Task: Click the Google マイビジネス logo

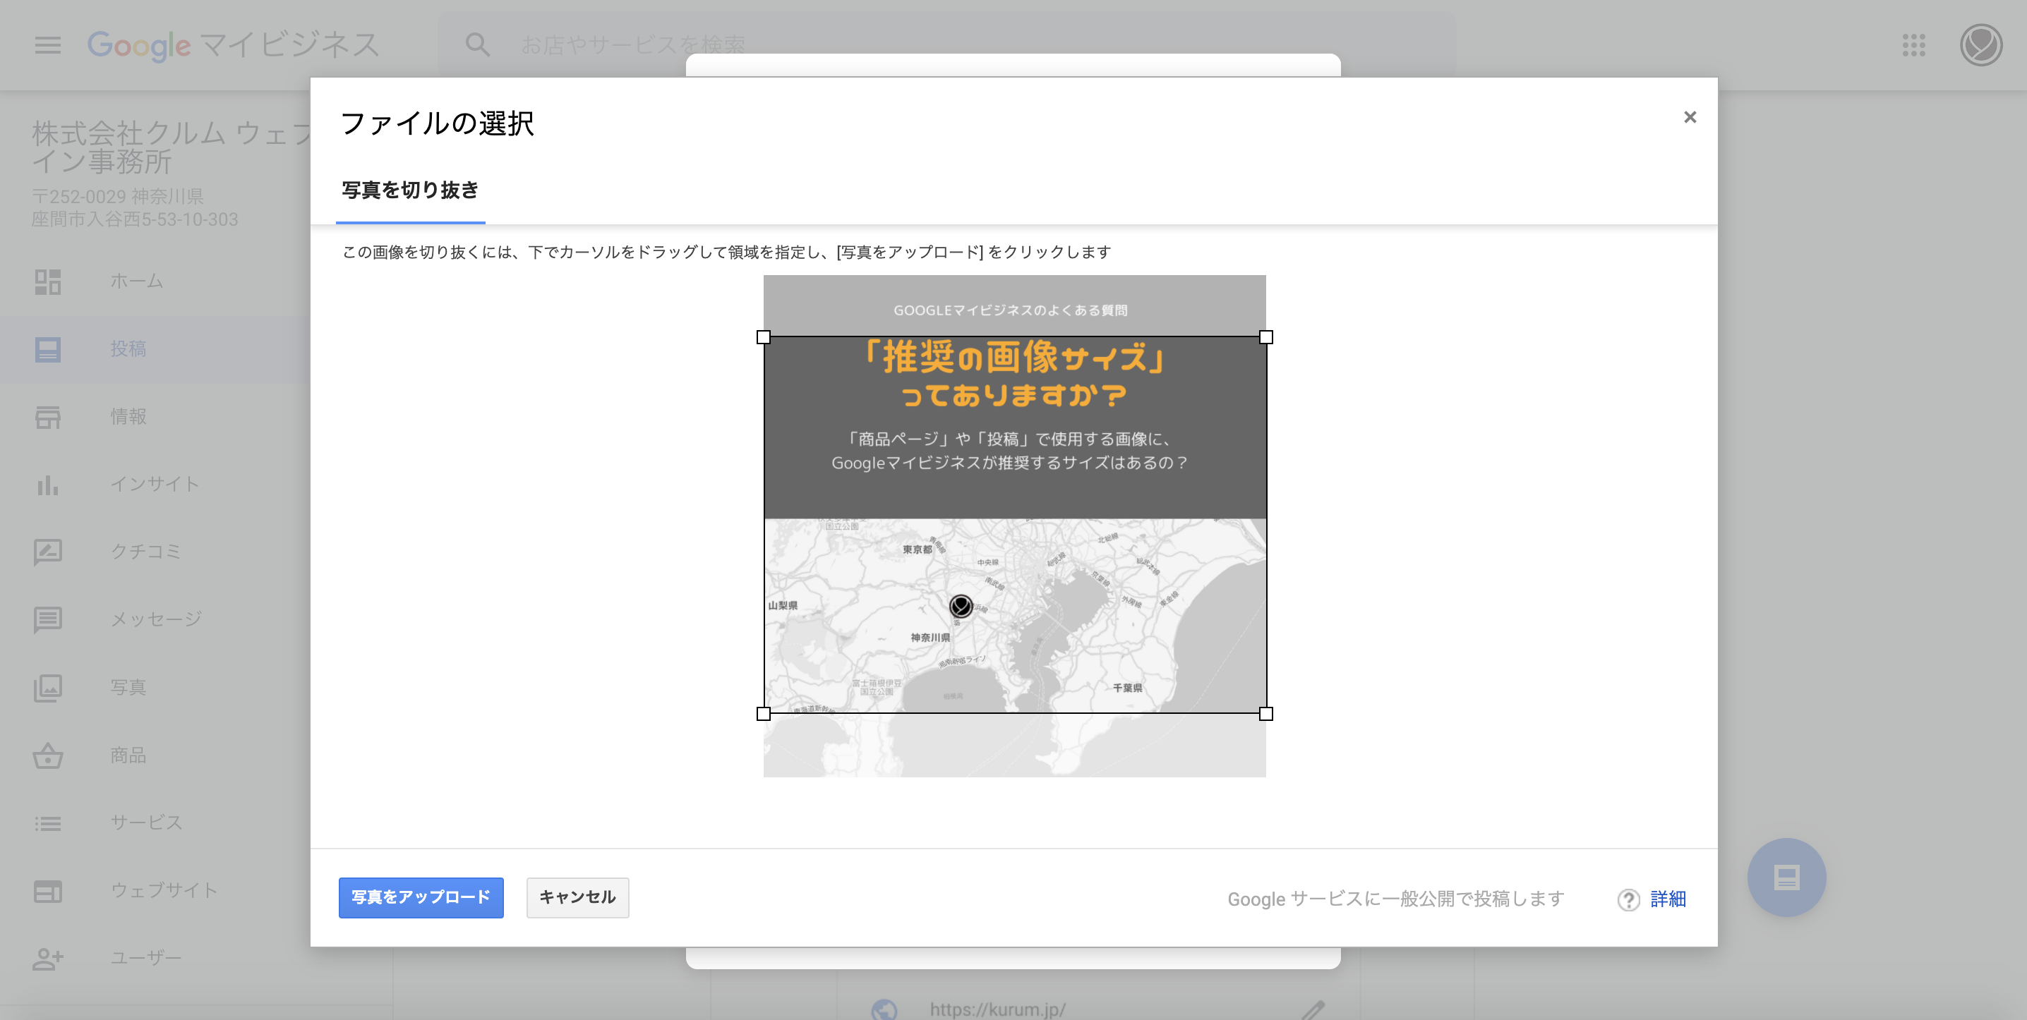Action: point(233,45)
